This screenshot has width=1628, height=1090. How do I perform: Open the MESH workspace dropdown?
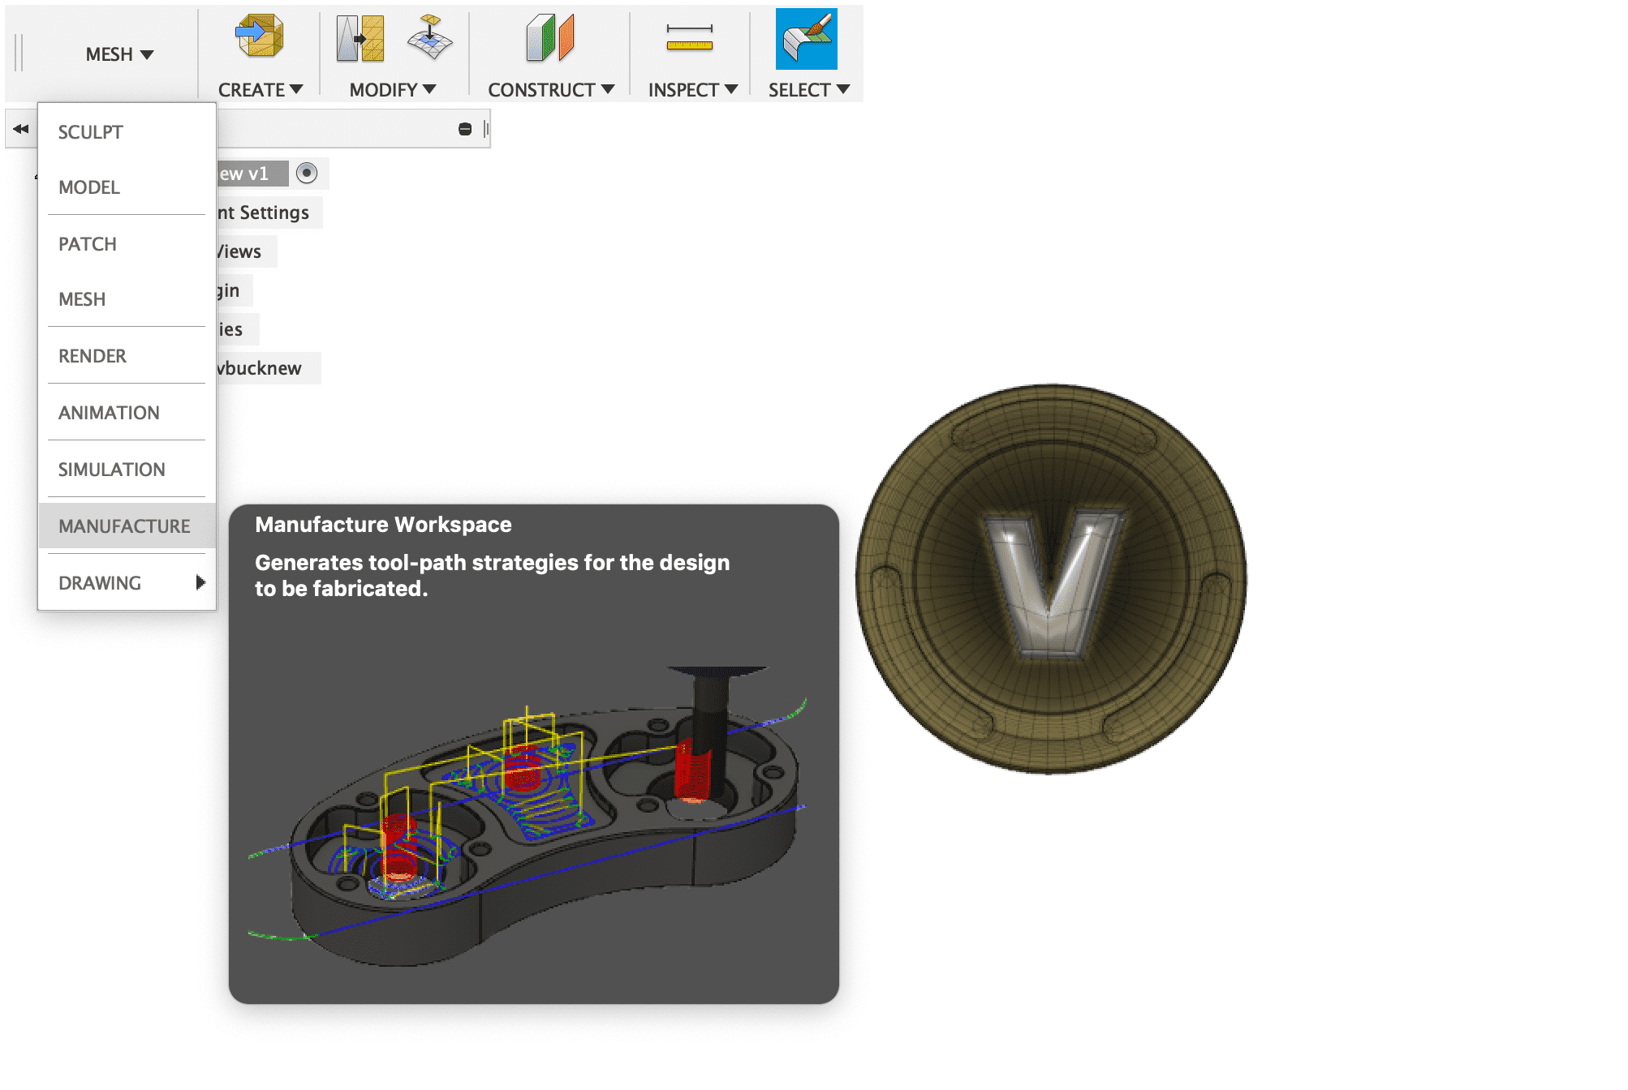[x=119, y=54]
